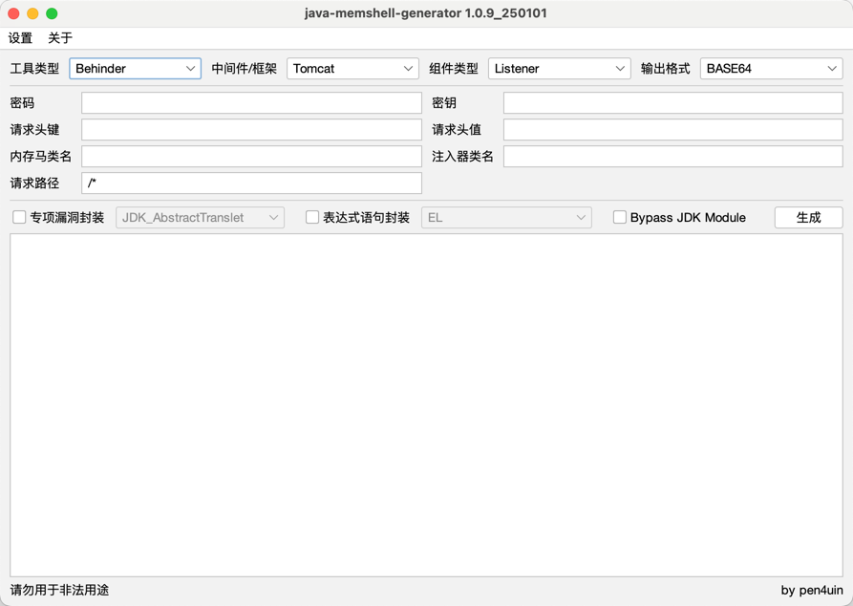Click the 生成 button
Screen dimensions: 853x606
808,218
